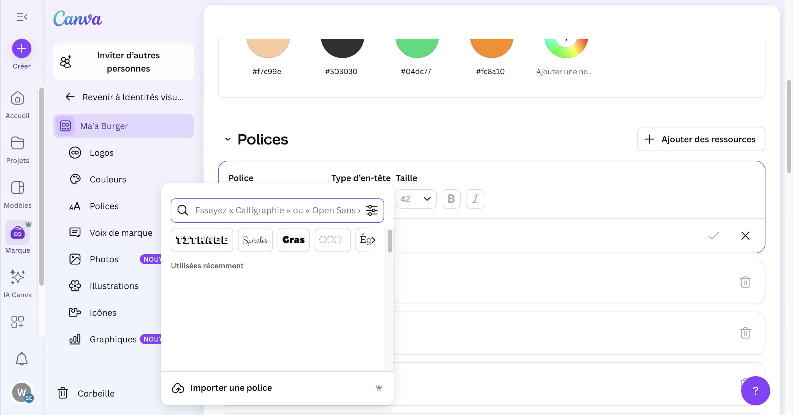The width and height of the screenshot is (793, 415).
Task: Open the apps grid icon in sidebar
Action: tap(18, 322)
